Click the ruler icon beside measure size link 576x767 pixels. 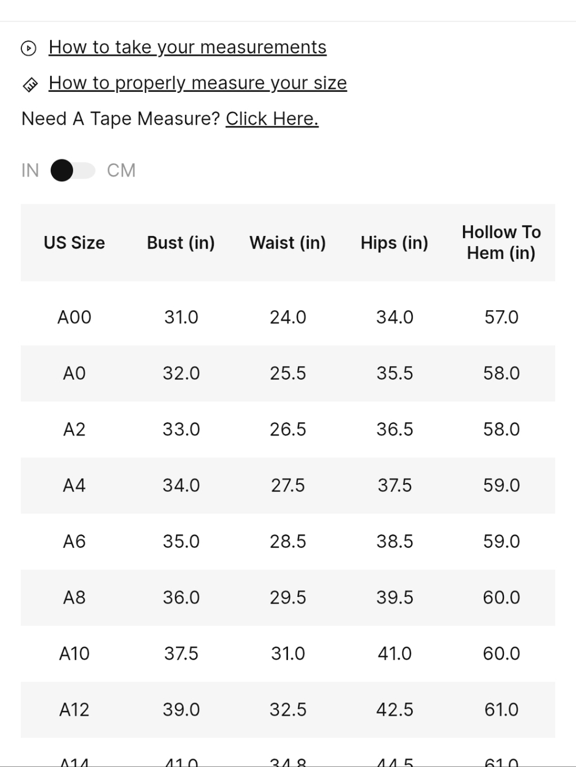pyautogui.click(x=30, y=85)
